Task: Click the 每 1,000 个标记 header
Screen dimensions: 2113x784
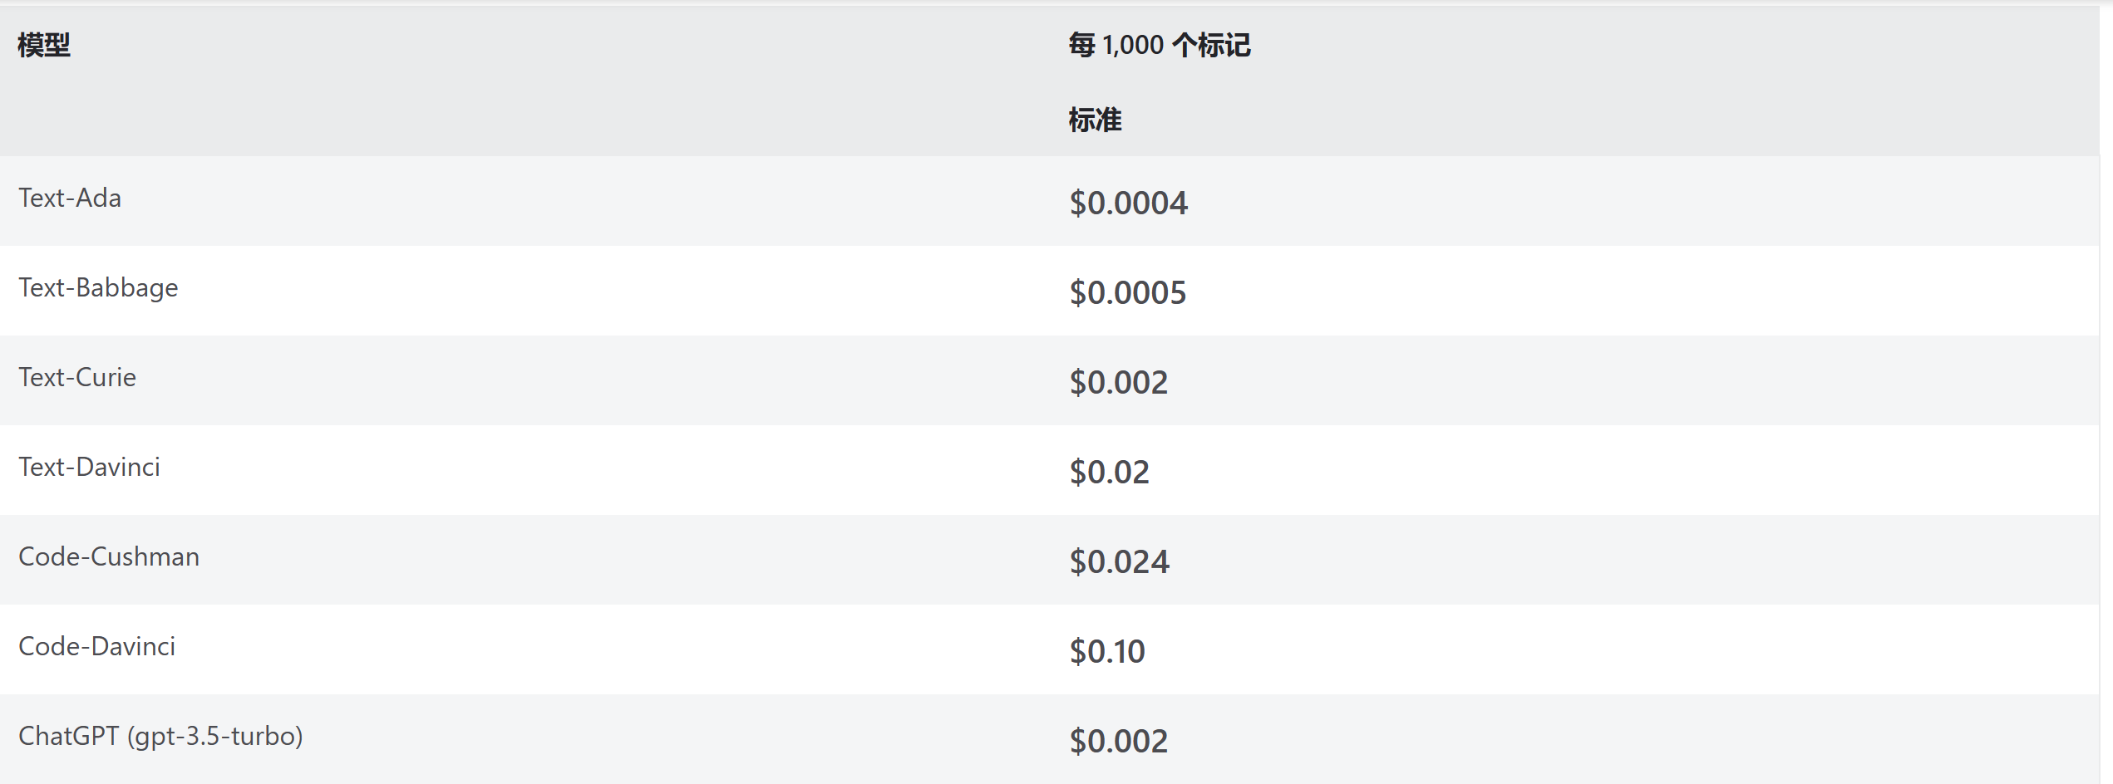Action: [x=1160, y=45]
